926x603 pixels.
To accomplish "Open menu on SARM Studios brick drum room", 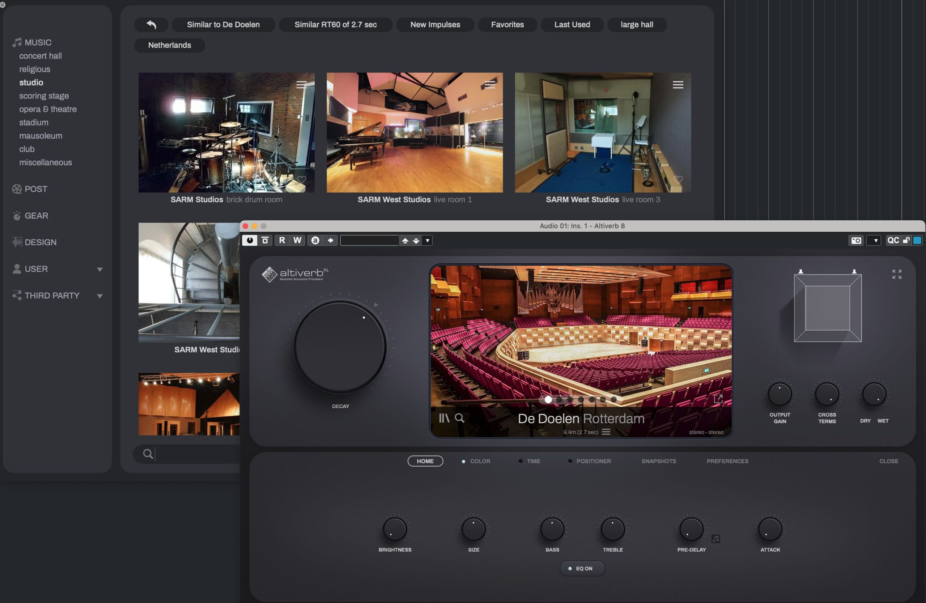I will 302,84.
